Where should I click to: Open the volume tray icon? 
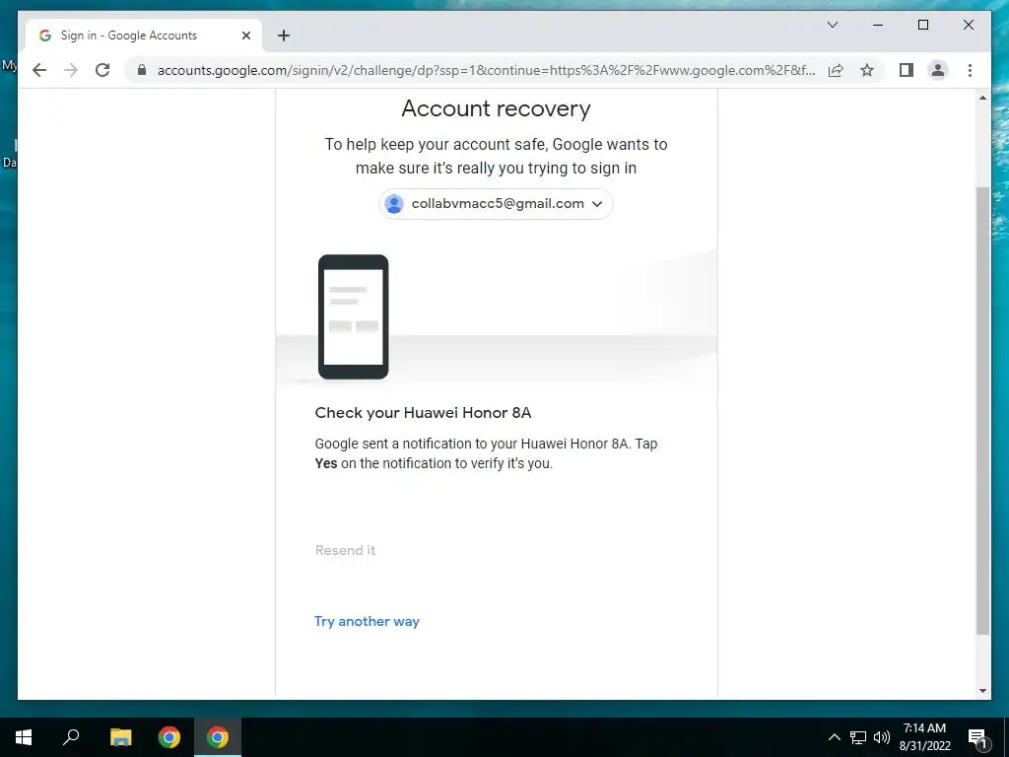click(881, 737)
